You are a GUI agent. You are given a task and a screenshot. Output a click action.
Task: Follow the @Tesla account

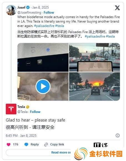coord(35,112)
